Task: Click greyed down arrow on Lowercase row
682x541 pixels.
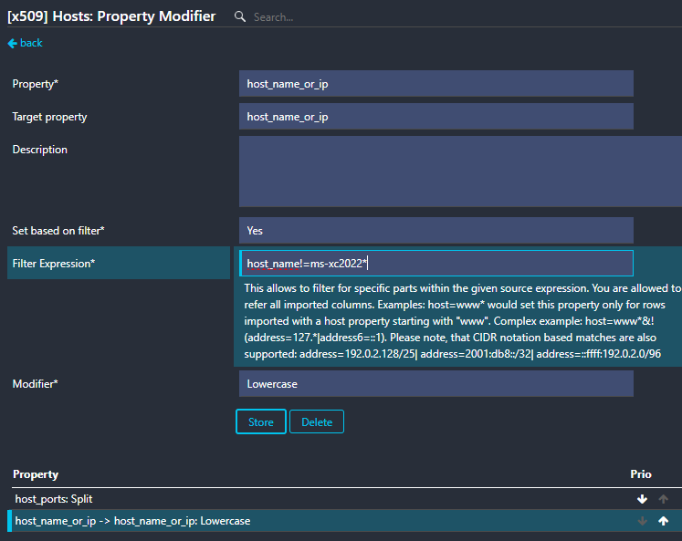Action: pos(642,521)
